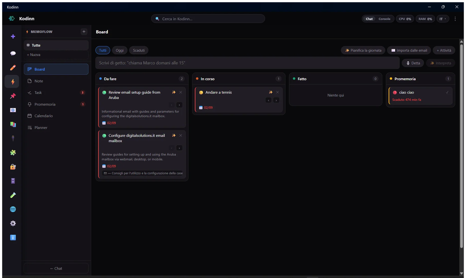Move Andare a tennis to next column

coord(276,100)
